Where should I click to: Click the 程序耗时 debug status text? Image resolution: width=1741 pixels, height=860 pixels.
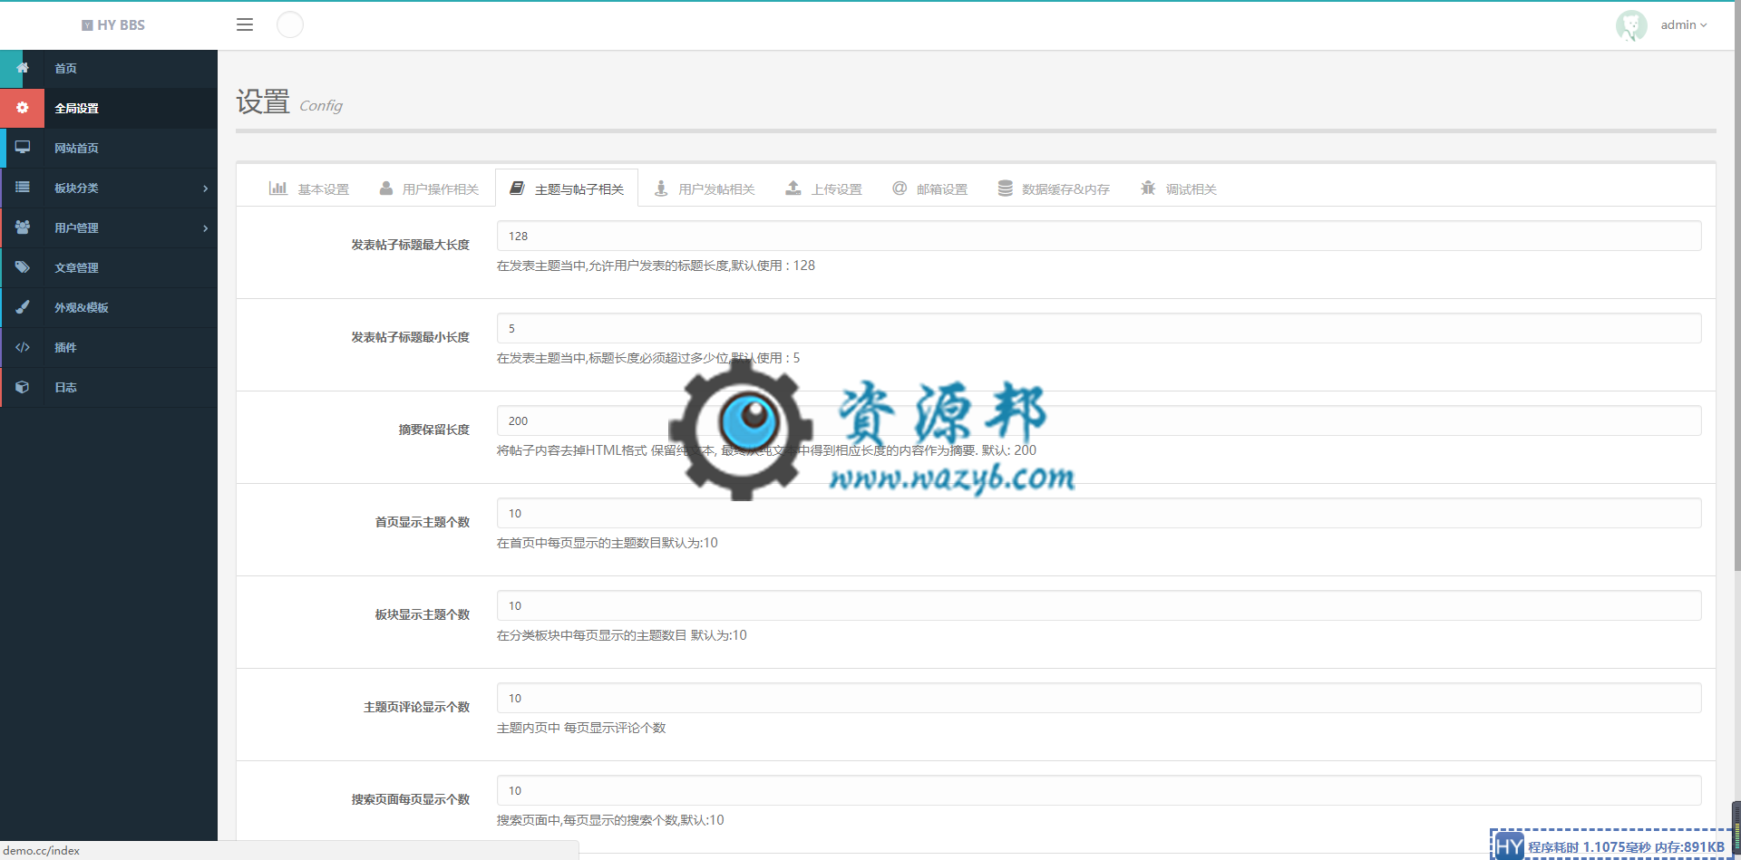pos(1626,847)
